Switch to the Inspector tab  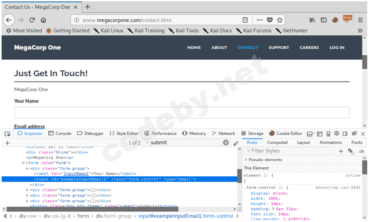(30, 134)
